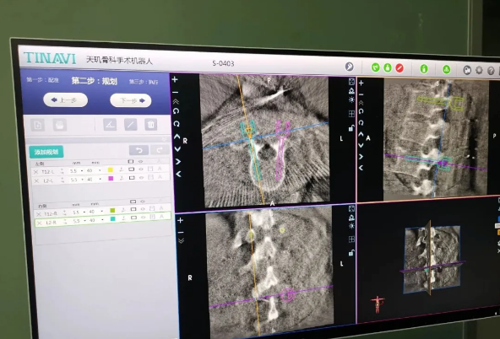Click the red stop status icon
500x339 pixels.
399,67
